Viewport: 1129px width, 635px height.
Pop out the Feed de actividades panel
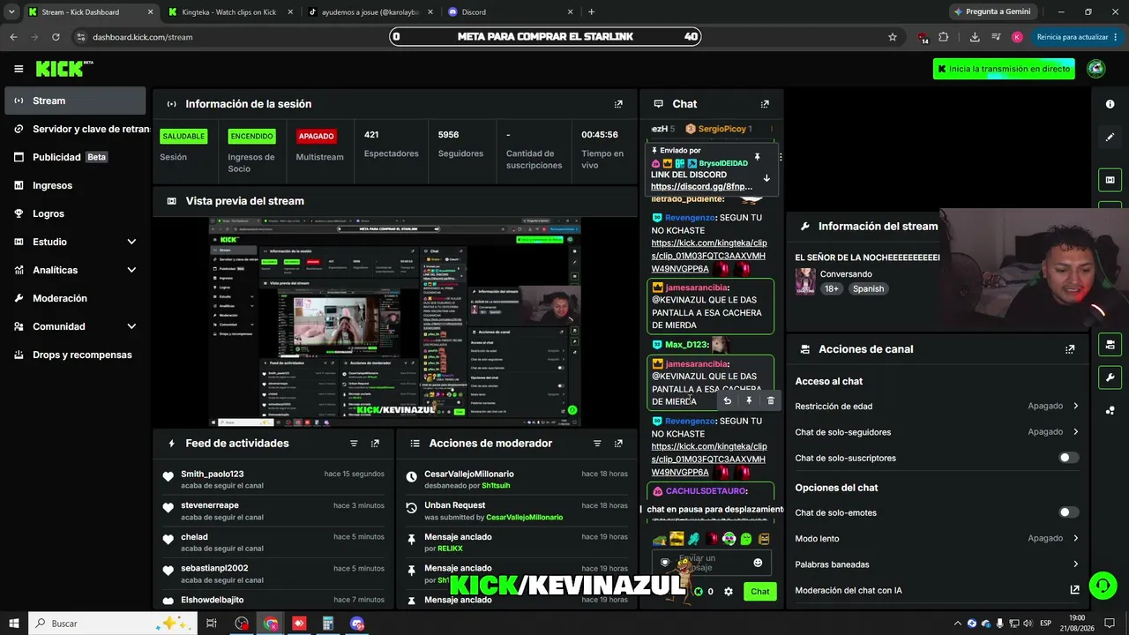(x=375, y=444)
